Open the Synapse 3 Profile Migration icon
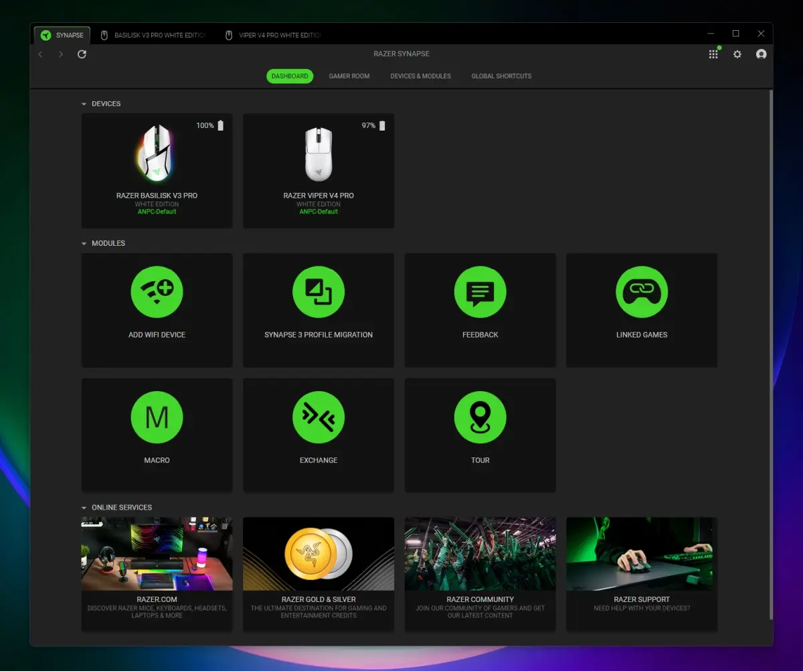This screenshot has height=671, width=803. pyautogui.click(x=319, y=292)
